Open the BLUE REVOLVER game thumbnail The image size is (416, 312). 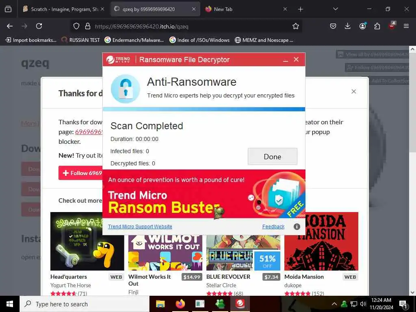tap(243, 253)
